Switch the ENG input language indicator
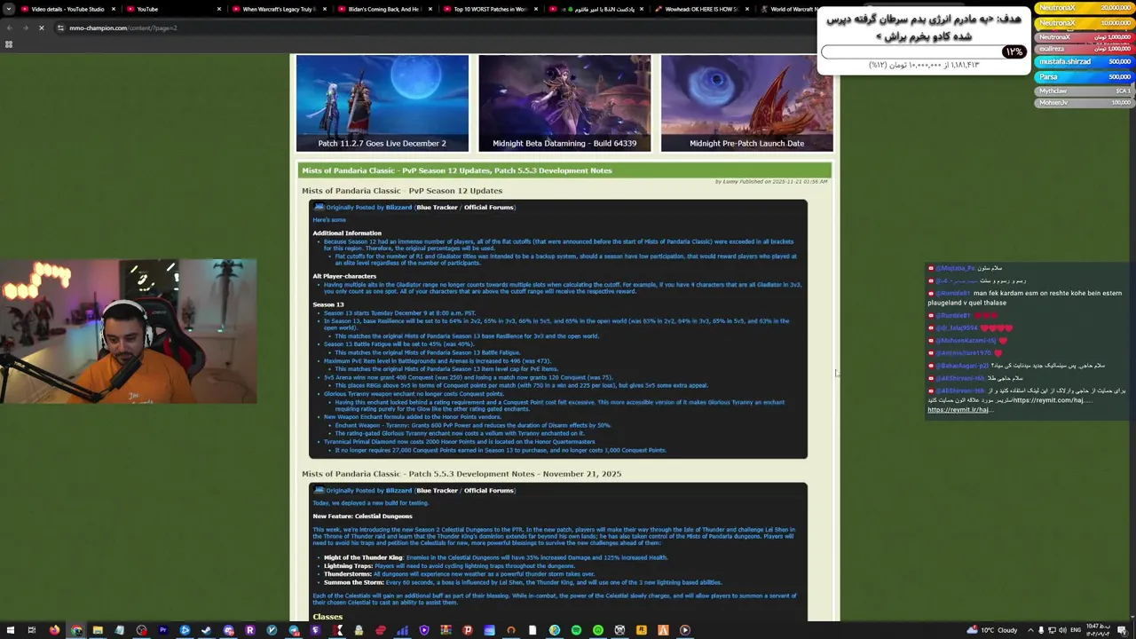This screenshot has width=1136, height=639. tap(1077, 630)
